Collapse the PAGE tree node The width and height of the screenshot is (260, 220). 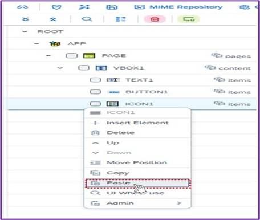(x=48, y=56)
